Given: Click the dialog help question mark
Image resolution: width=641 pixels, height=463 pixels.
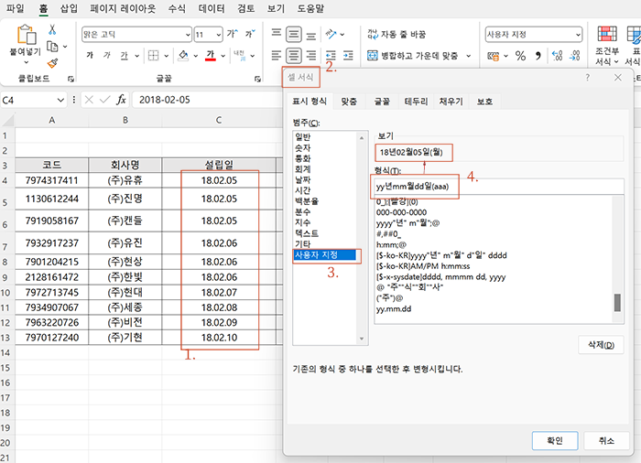Looking at the screenshot, I should click(588, 77).
